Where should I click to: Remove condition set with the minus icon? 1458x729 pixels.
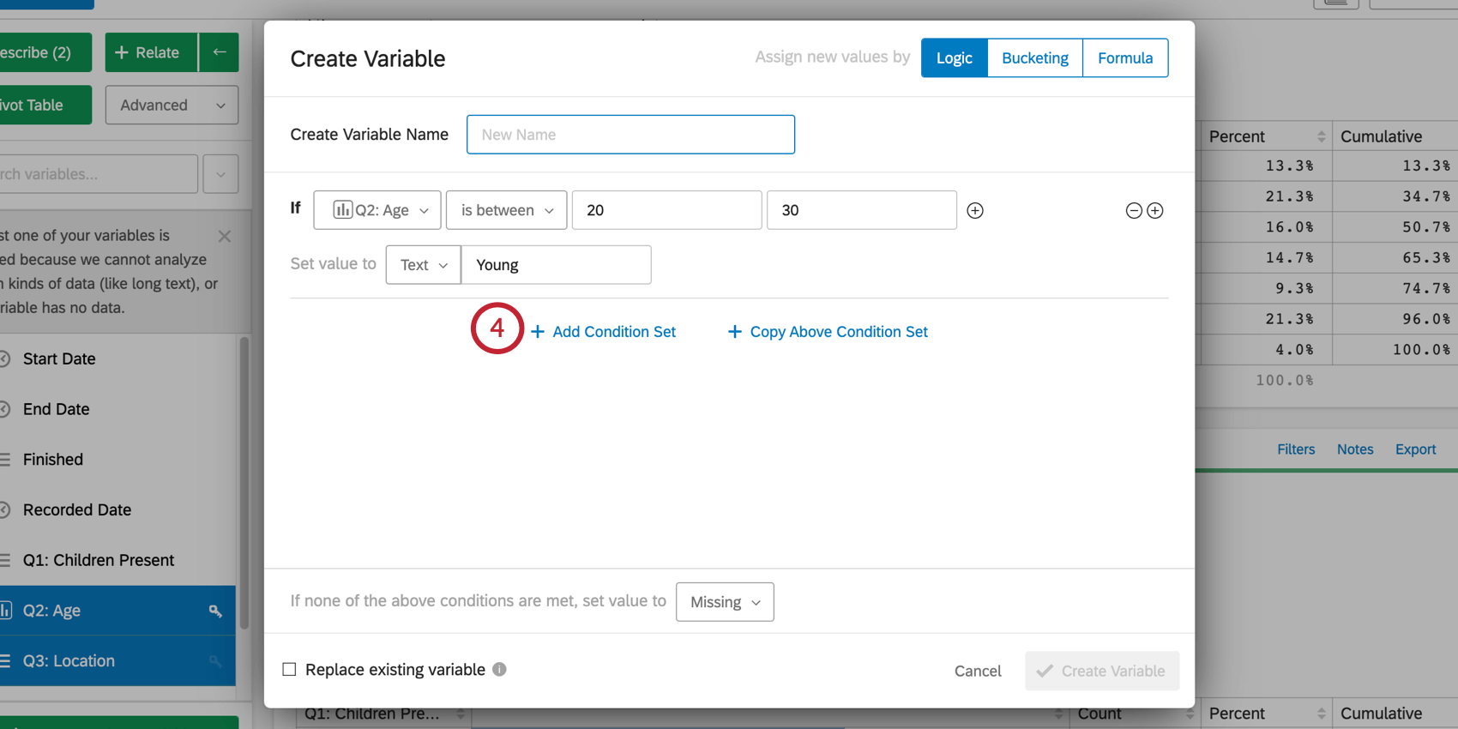[1133, 211]
